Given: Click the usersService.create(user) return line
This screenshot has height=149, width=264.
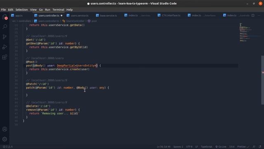Looking at the screenshot, I should 59,69.
